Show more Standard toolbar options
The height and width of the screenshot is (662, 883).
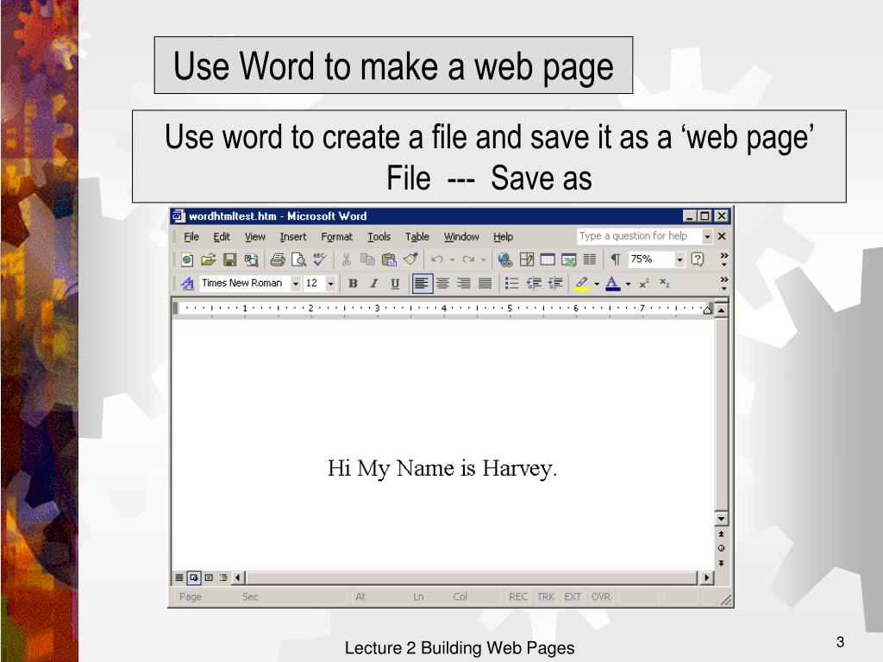click(x=723, y=259)
